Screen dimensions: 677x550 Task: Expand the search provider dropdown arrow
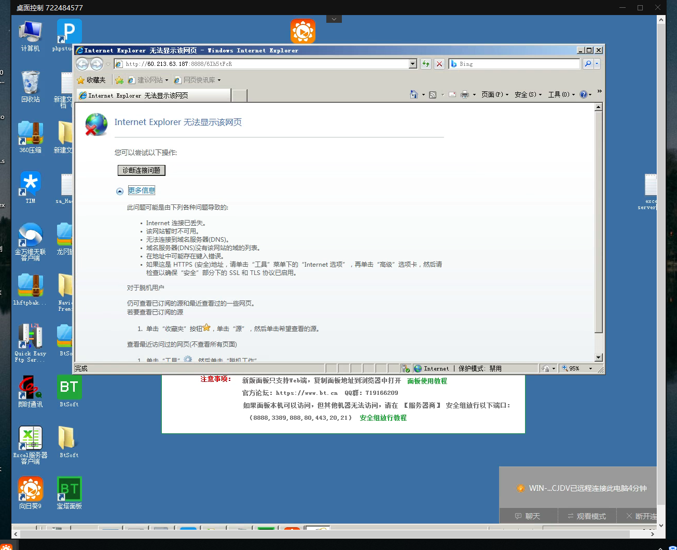(597, 64)
